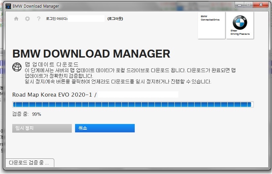Image resolution: width=272 pixels, height=174 pixels.
Task: Click the BMW ConnectedDrive tile
Action: [x=211, y=25]
